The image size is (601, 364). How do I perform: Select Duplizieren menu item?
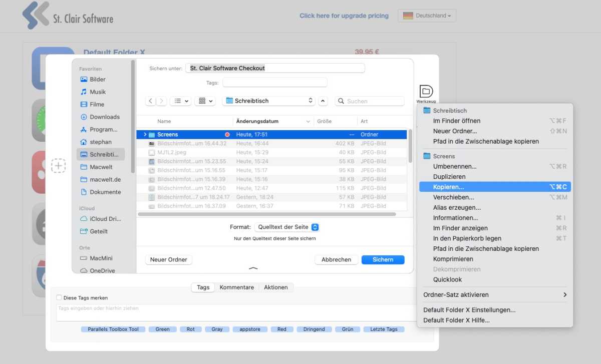pyautogui.click(x=495, y=177)
